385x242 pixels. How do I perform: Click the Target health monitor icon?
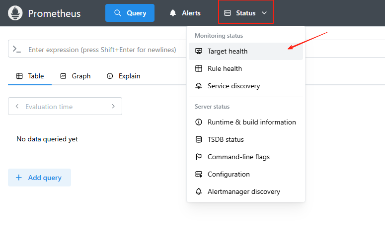pos(199,51)
